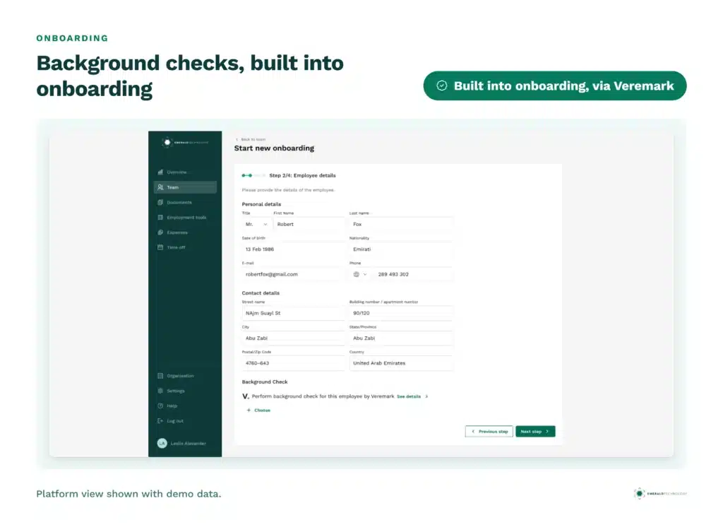Click the Next step button

click(x=535, y=432)
